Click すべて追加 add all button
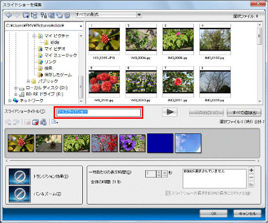268x223 pixels. (244, 112)
